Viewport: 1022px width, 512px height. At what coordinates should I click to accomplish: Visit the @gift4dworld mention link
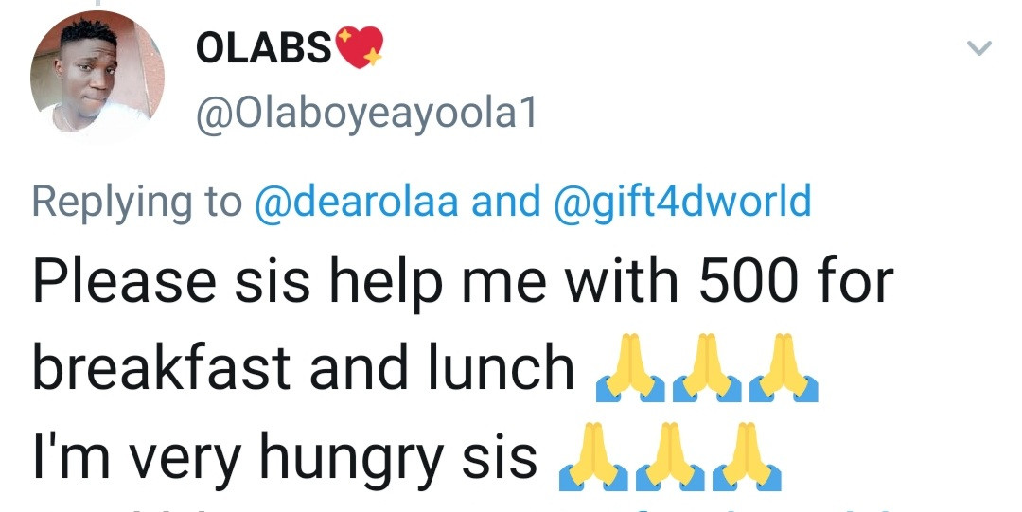pos(679,202)
